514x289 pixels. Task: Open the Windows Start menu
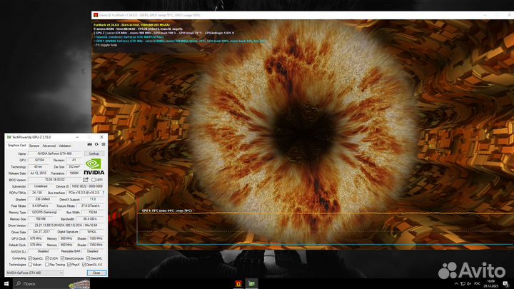[6, 283]
